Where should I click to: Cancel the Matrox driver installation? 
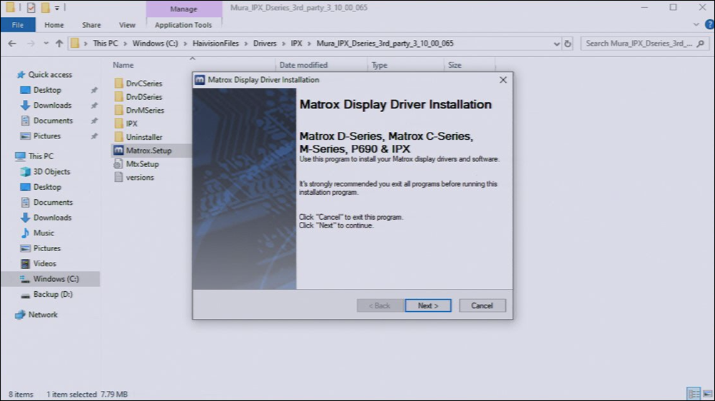482,305
